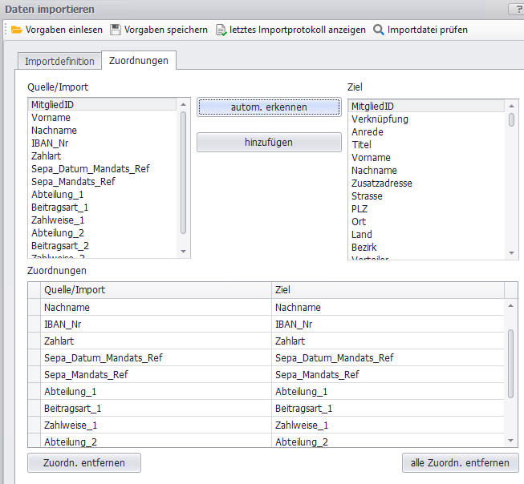The width and height of the screenshot is (524, 484).
Task: Click the Importprotokoll document icon
Action: coord(221,30)
